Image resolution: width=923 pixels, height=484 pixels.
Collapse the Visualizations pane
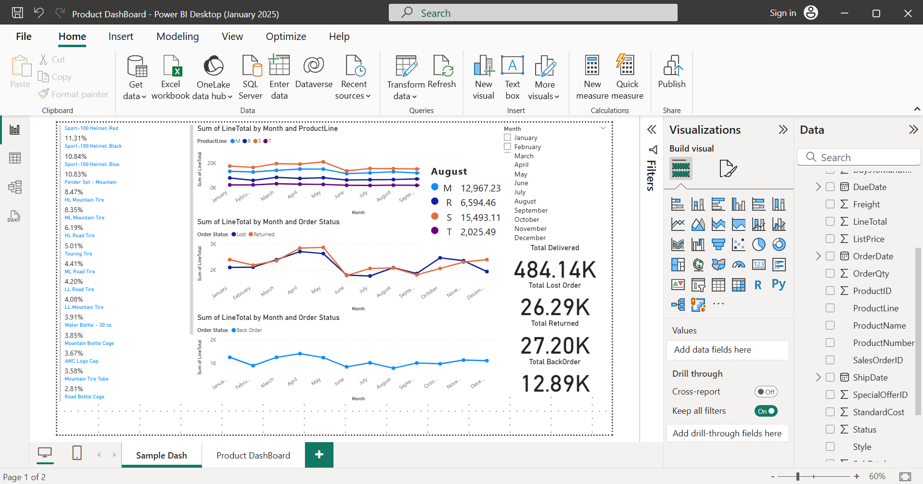[783, 129]
